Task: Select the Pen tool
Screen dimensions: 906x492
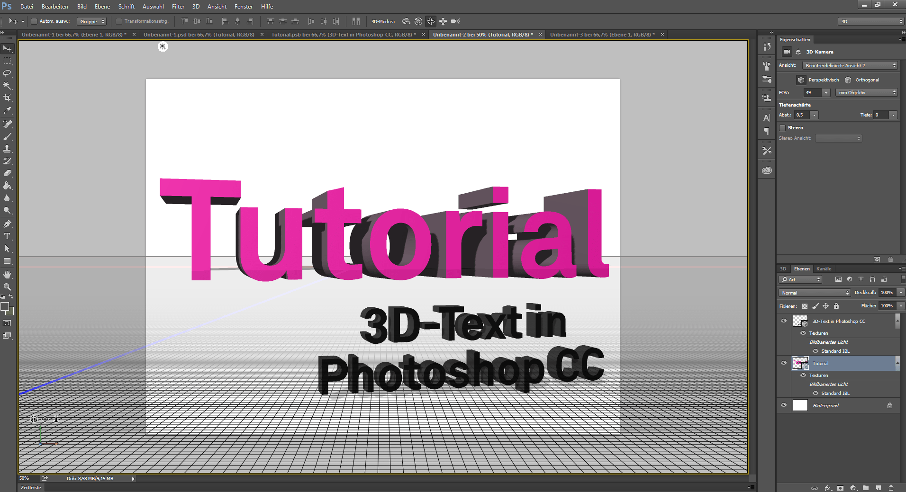Action: (x=7, y=224)
